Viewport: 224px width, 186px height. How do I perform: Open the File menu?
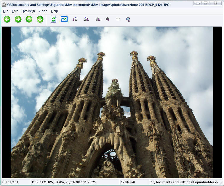[6, 11]
